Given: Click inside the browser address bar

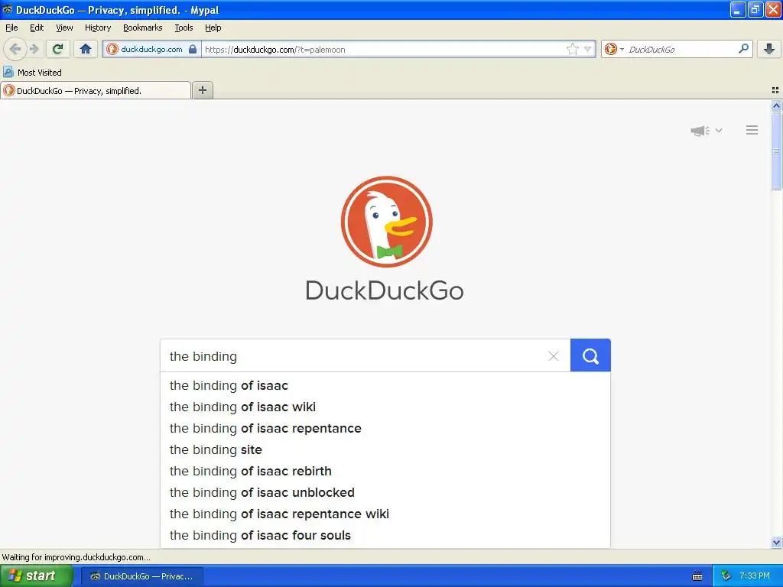Looking at the screenshot, I should pos(384,49).
